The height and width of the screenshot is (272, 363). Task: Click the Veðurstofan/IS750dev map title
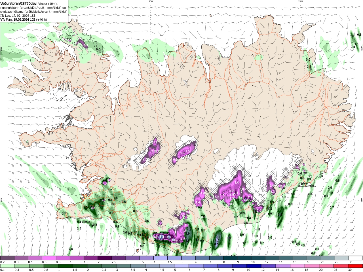[18, 3]
